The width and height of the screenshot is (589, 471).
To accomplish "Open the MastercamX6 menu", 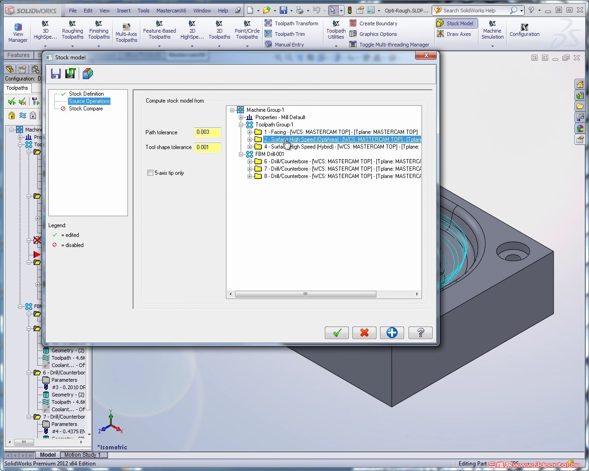I will click(171, 11).
